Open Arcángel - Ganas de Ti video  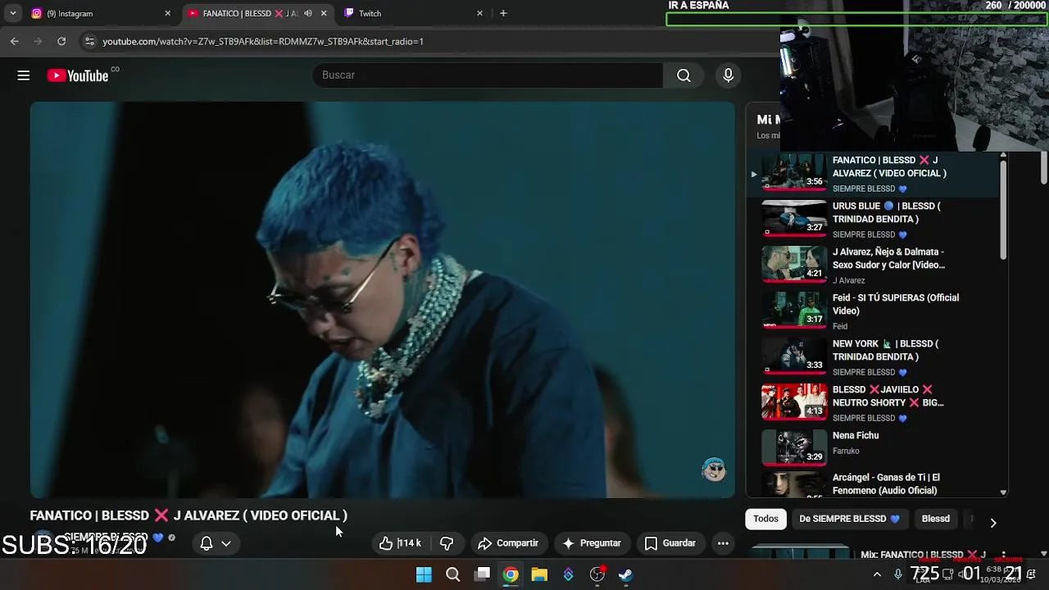click(x=874, y=483)
